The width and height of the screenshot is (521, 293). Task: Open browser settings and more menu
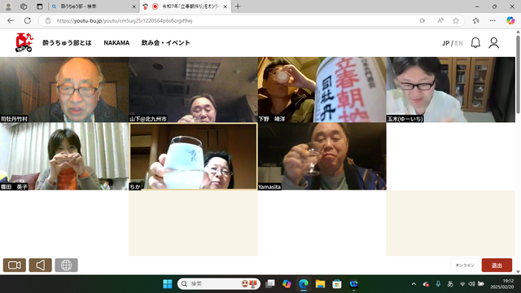pyautogui.click(x=493, y=20)
